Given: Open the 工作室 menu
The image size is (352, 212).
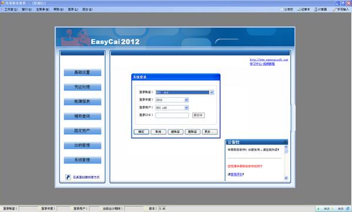Looking at the screenshot, I should (11, 9).
